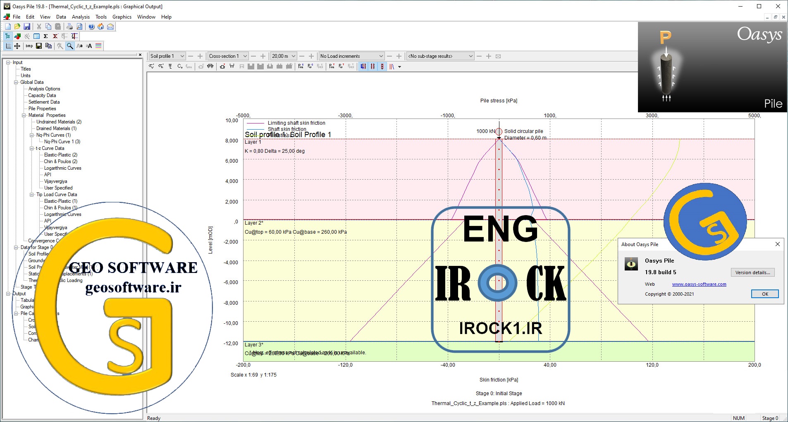The width and height of the screenshot is (788, 422).
Task: Open Print Preview from the toolbar
Action: pos(79,26)
